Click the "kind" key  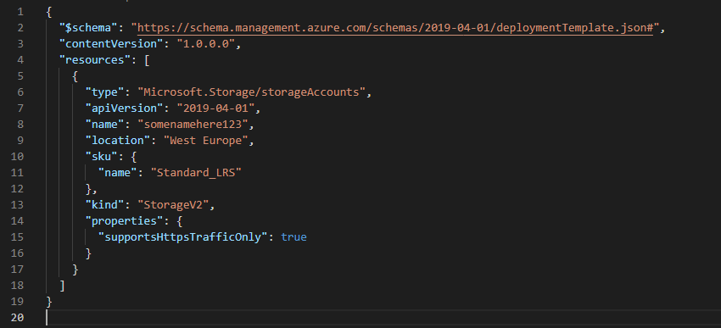(105, 205)
